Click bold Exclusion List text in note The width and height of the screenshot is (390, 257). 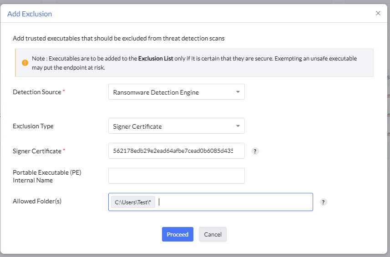pyautogui.click(x=156, y=59)
